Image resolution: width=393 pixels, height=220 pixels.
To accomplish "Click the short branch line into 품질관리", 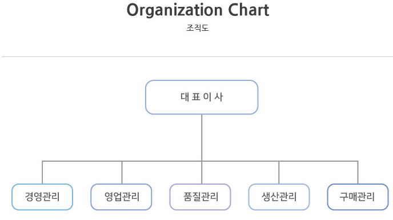I will pos(202,173).
